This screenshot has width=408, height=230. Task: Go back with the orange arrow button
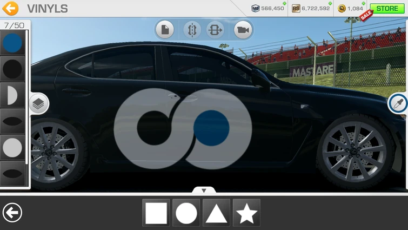coord(10,8)
